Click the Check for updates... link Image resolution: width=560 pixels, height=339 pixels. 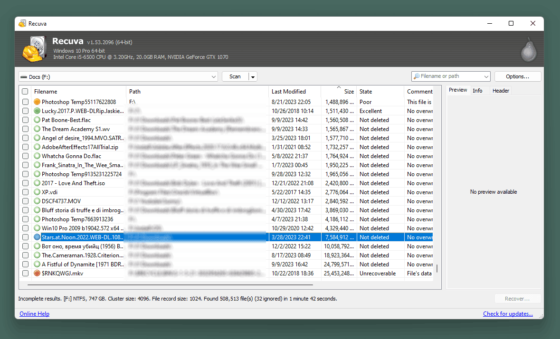click(508, 314)
